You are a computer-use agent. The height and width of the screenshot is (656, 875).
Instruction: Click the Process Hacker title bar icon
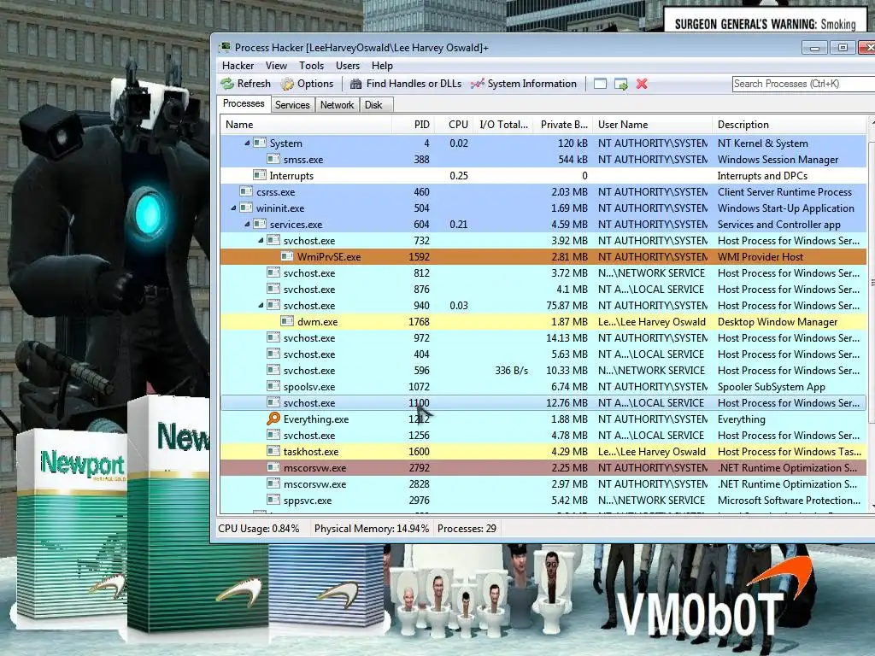click(x=225, y=48)
